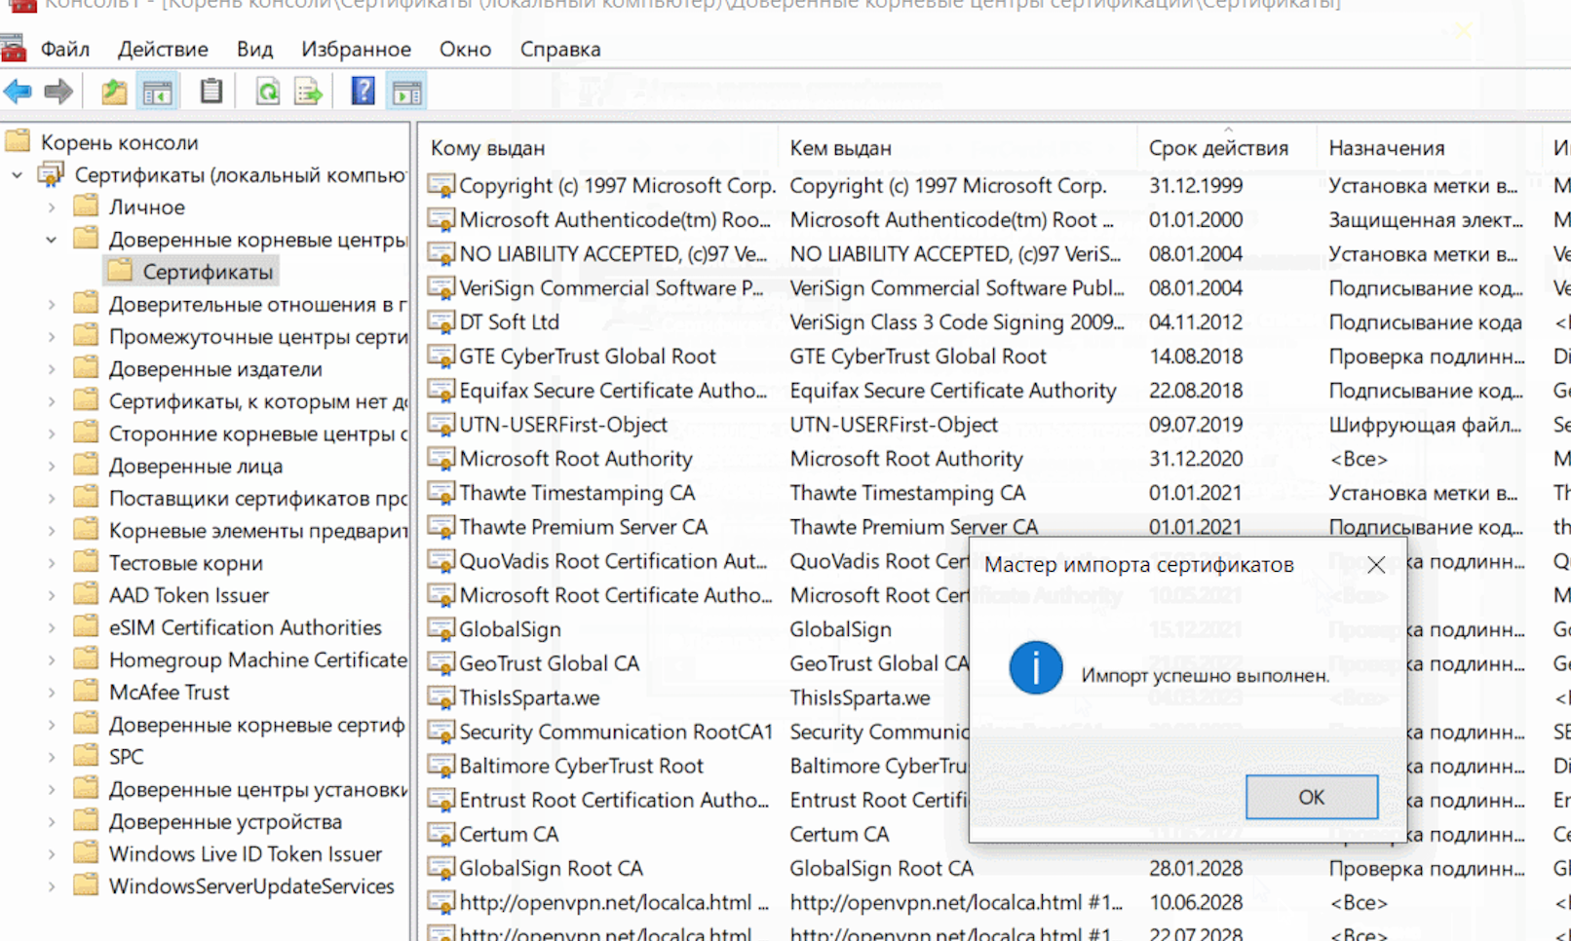The height and width of the screenshot is (941, 1571).
Task: Select Thawte Premium Server CA certificate
Action: point(583,527)
